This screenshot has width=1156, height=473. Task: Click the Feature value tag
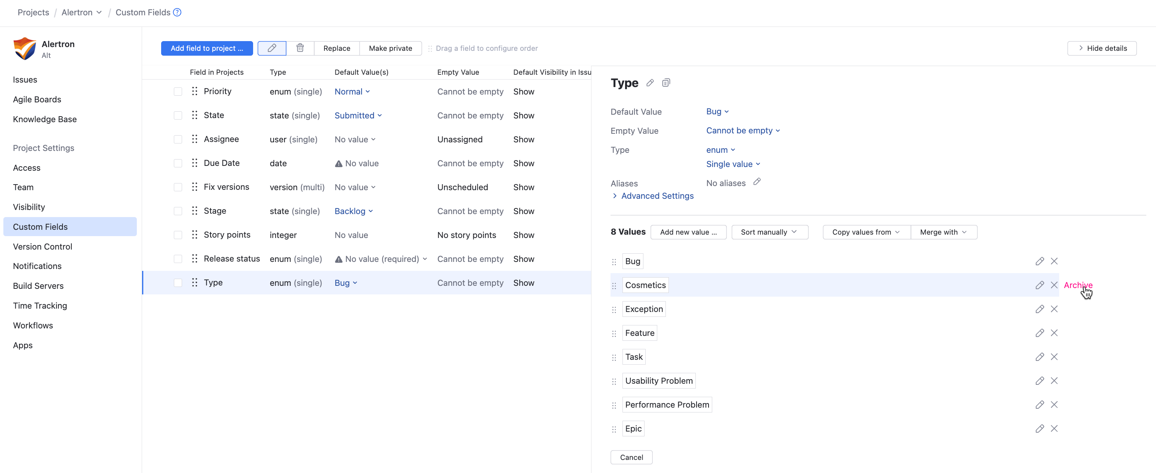click(639, 333)
